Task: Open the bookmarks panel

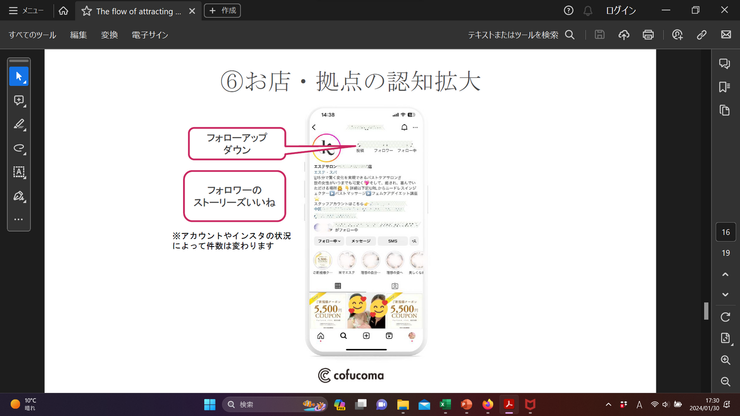Action: pos(725,87)
